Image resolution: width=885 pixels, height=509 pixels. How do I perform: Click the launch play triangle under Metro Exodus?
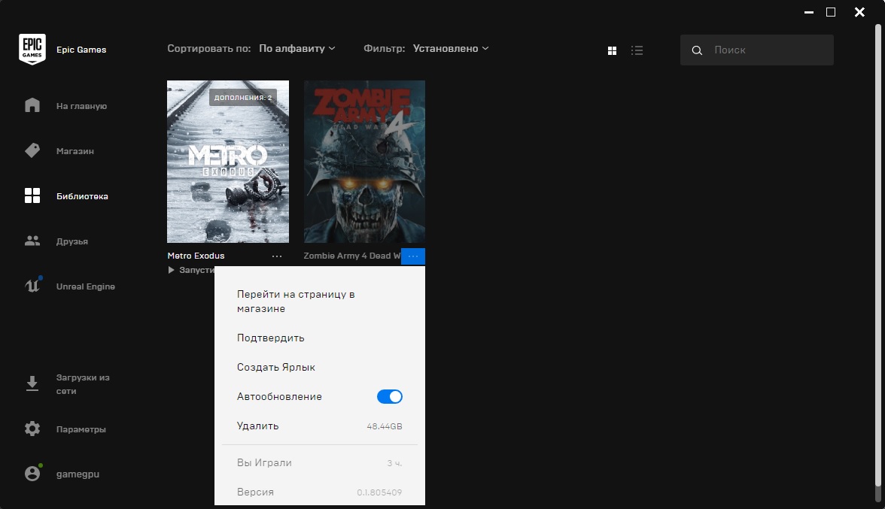[x=171, y=270]
